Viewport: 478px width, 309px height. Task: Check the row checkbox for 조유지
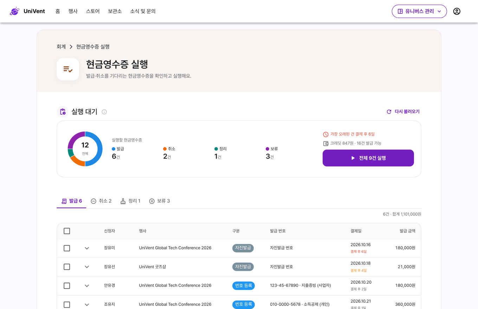tap(67, 304)
